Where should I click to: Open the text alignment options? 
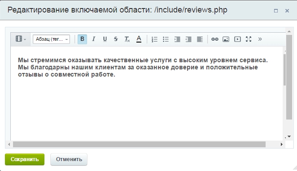[200, 39]
